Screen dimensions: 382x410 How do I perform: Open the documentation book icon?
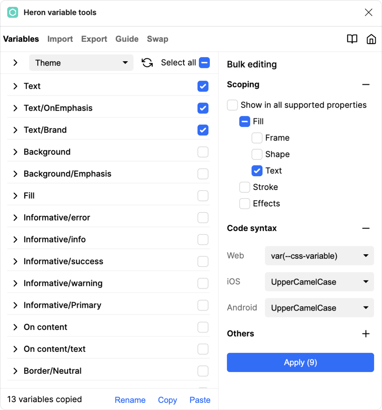click(352, 39)
